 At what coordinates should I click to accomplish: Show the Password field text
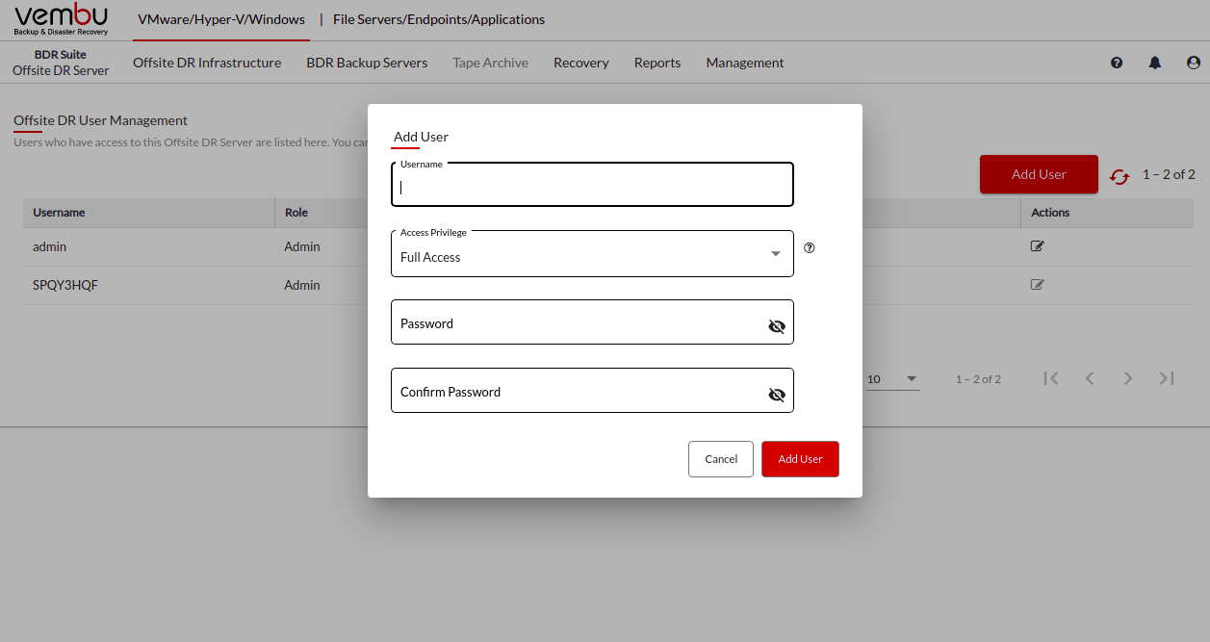tap(777, 326)
